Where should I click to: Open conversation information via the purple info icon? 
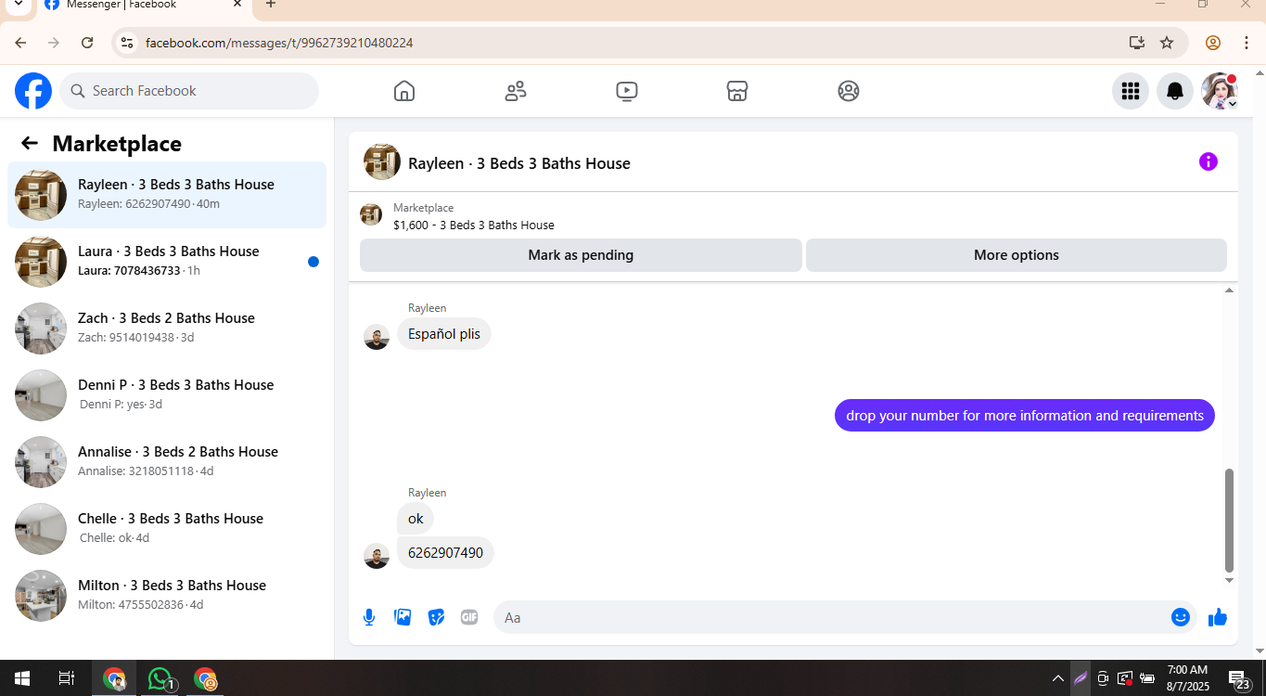pos(1208,161)
